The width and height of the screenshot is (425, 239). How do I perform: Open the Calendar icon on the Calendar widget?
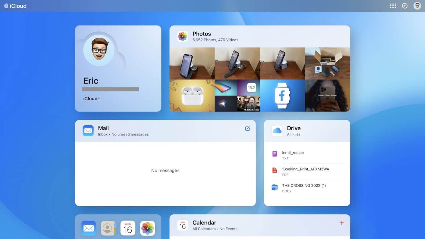(183, 225)
